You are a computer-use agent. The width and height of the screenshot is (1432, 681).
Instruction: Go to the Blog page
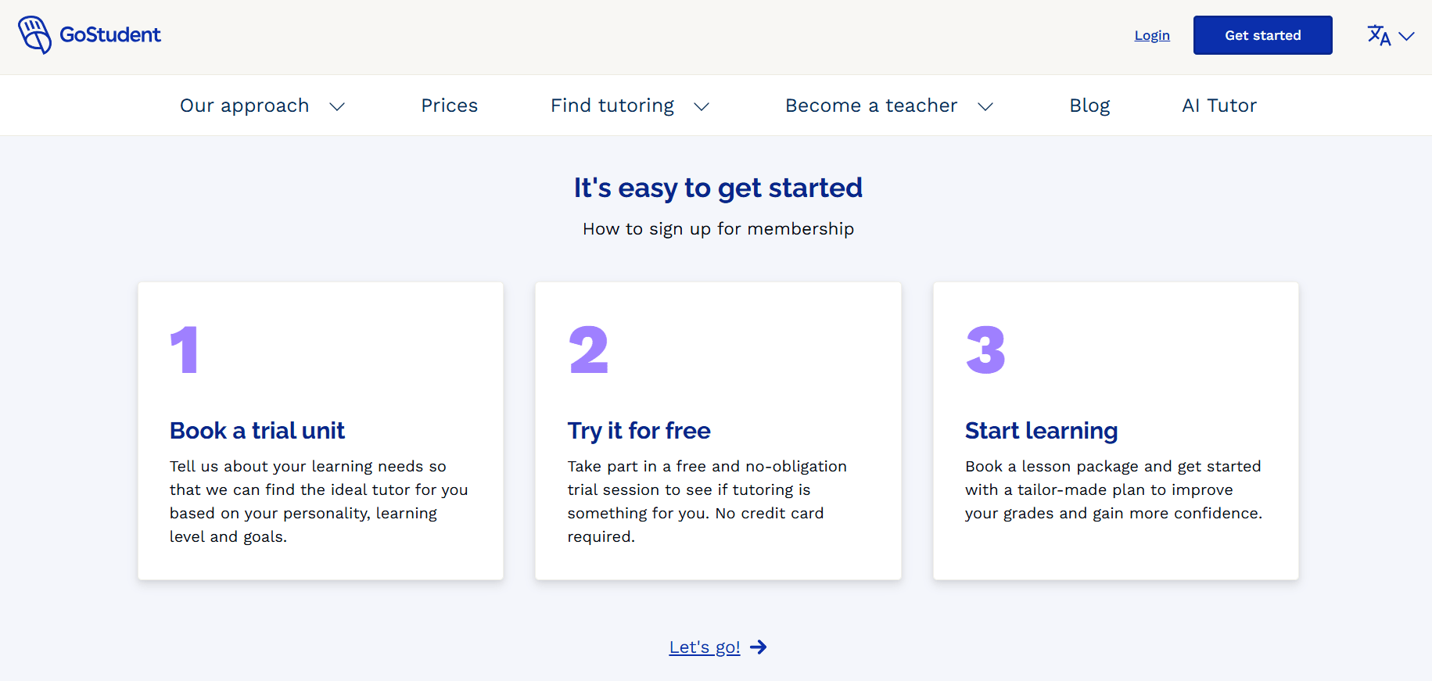(1089, 106)
